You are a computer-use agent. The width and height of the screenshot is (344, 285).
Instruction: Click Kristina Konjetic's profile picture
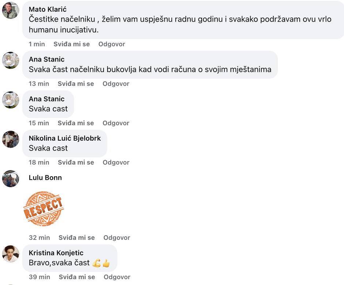(x=11, y=254)
